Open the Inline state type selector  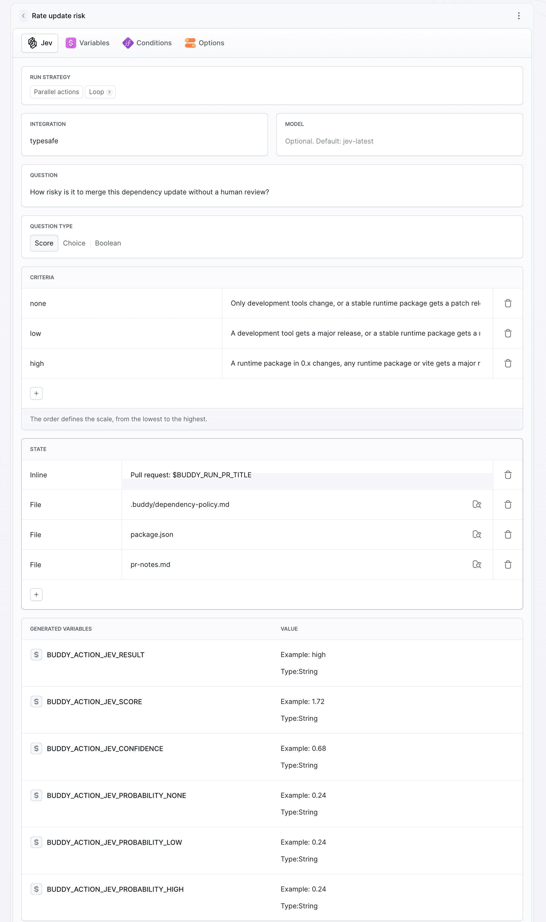[x=72, y=475]
